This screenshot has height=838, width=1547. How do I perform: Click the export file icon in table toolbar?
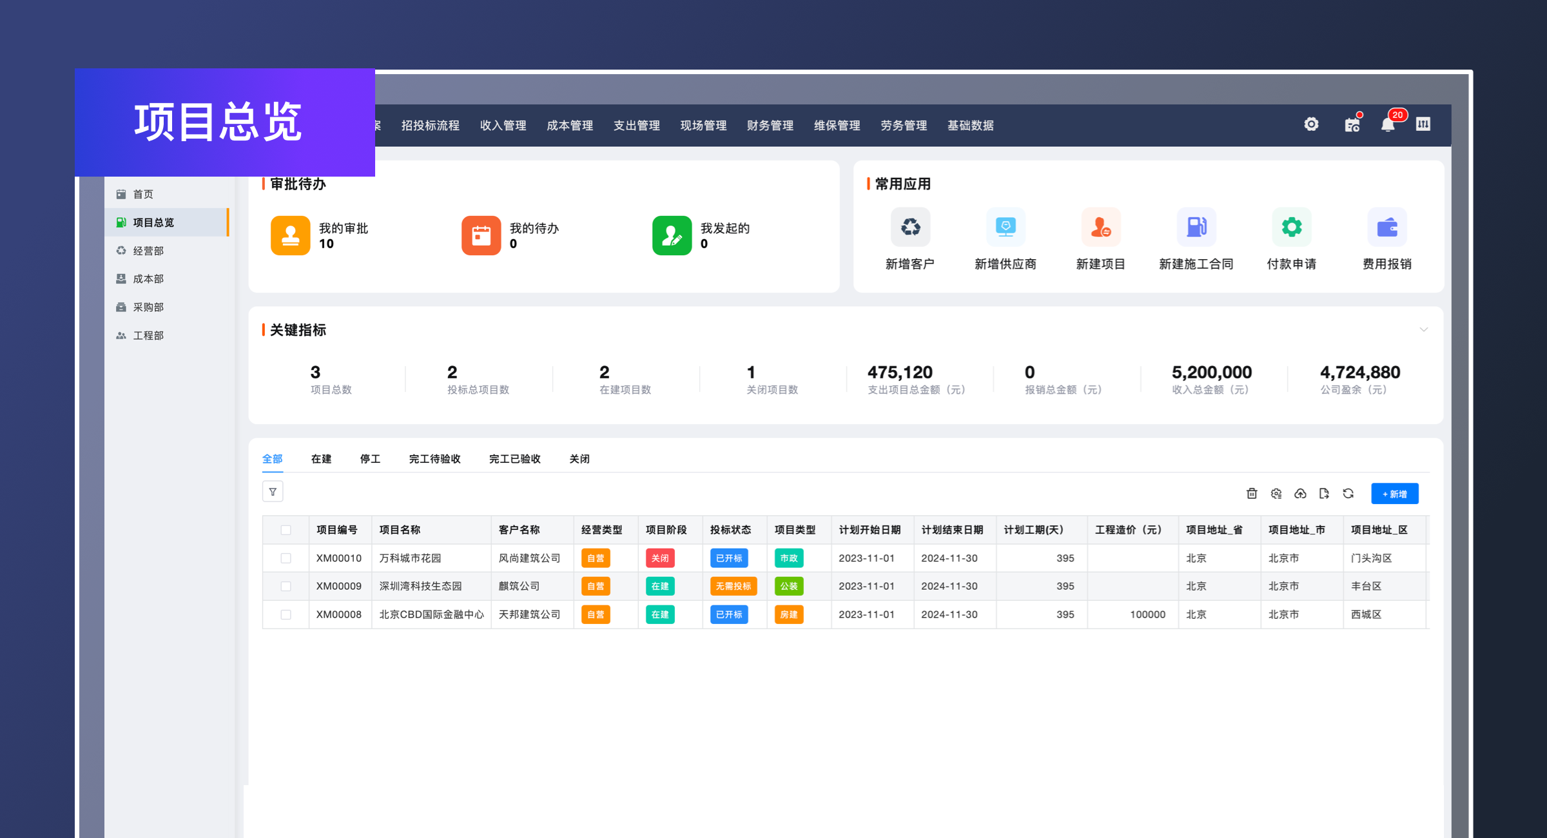(1325, 493)
